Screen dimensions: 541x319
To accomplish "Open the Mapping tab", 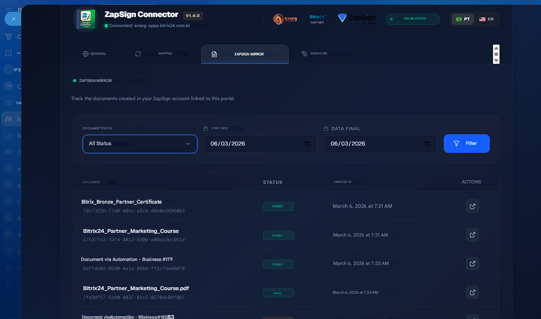I will pyautogui.click(x=154, y=54).
